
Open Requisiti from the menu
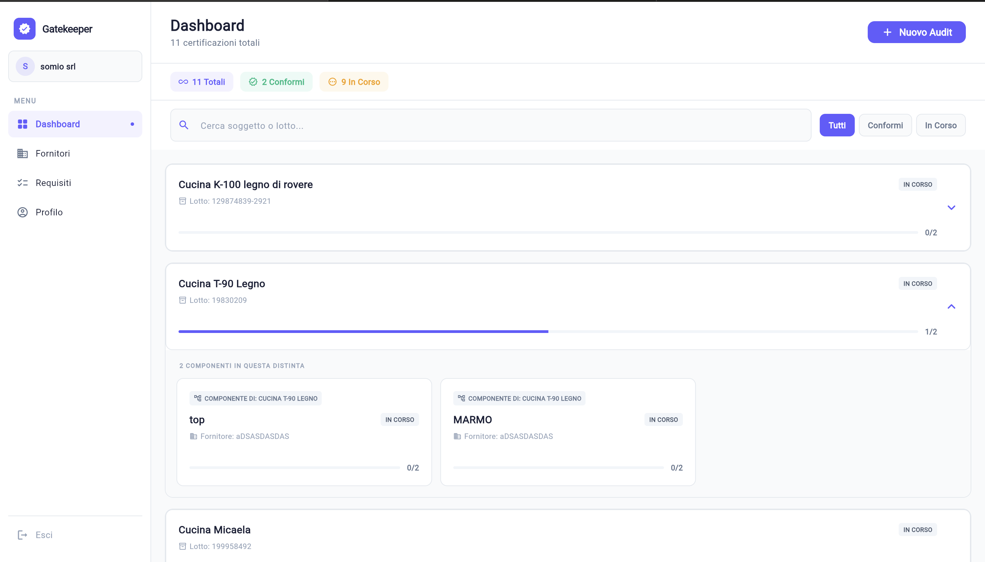75,183
